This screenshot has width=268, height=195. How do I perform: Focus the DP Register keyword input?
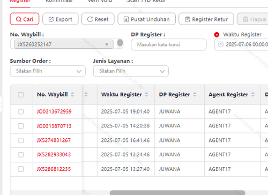(x=169, y=44)
